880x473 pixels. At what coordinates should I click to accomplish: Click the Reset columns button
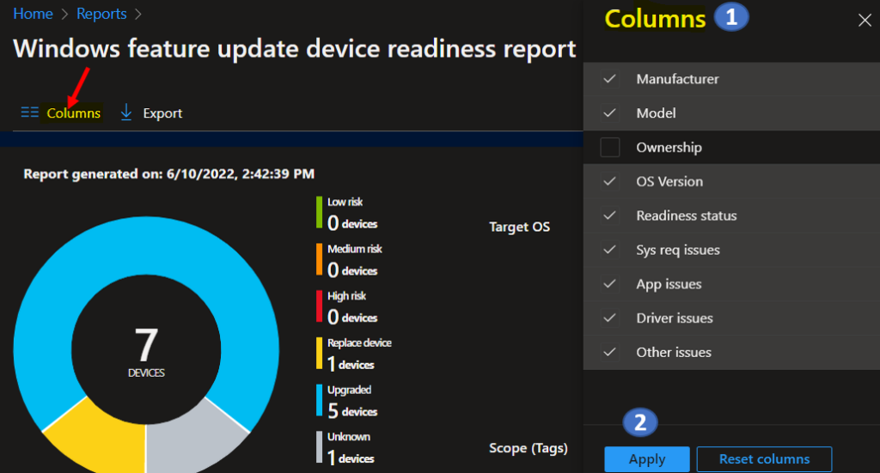pyautogui.click(x=764, y=459)
